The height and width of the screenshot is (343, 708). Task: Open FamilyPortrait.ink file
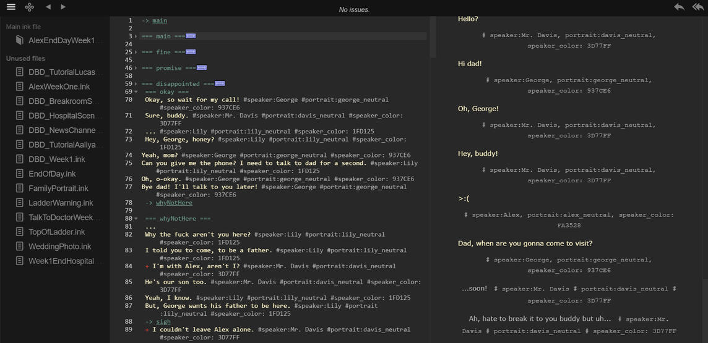click(x=58, y=188)
